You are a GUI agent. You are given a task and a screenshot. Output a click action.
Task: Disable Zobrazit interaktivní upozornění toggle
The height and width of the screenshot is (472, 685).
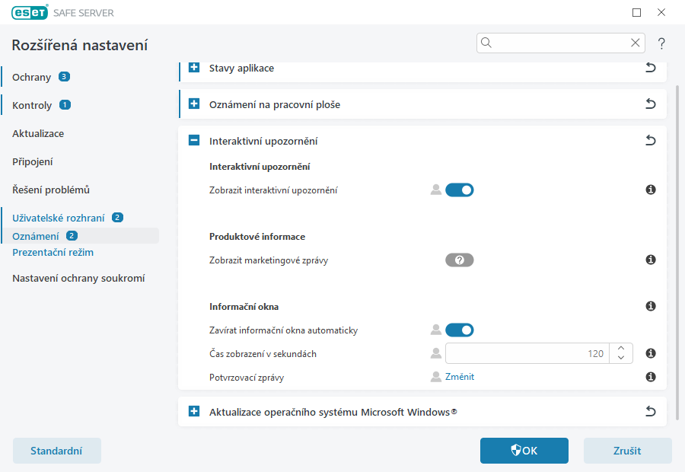[x=459, y=190]
